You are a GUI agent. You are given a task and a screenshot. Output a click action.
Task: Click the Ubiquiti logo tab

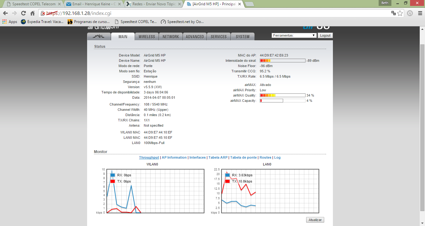pyautogui.click(x=99, y=37)
